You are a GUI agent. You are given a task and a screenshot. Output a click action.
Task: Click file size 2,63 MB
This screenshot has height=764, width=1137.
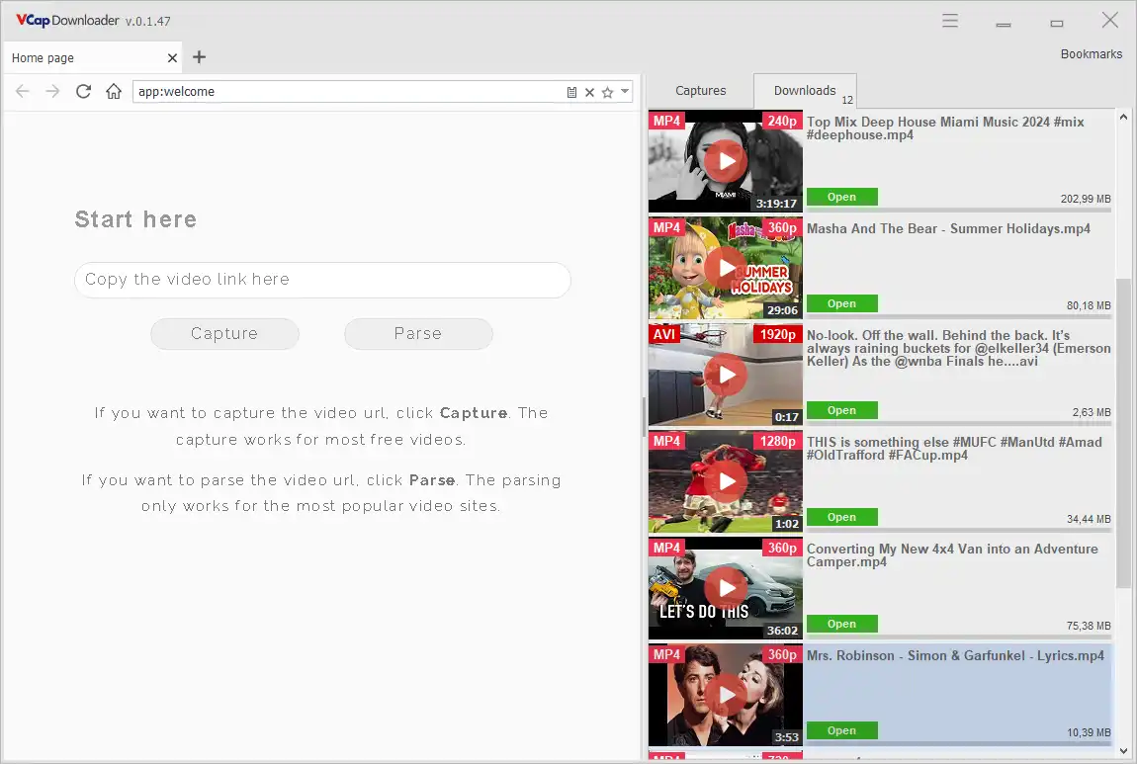[1092, 412]
